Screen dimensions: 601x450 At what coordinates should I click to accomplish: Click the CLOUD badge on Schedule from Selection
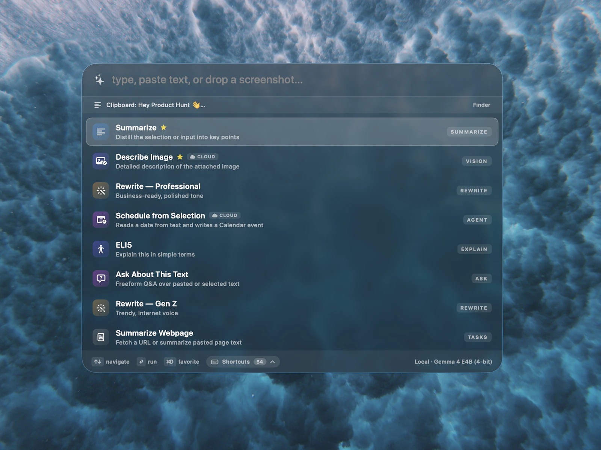225,215
